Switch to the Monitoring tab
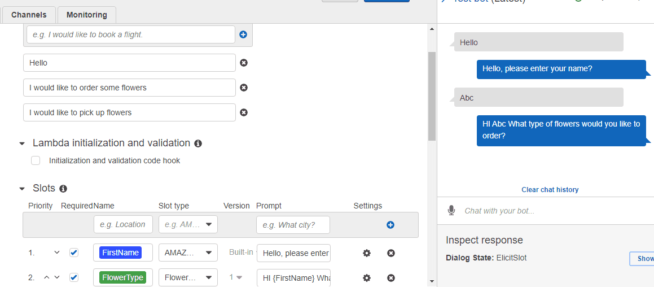This screenshot has width=654, height=287. point(87,15)
